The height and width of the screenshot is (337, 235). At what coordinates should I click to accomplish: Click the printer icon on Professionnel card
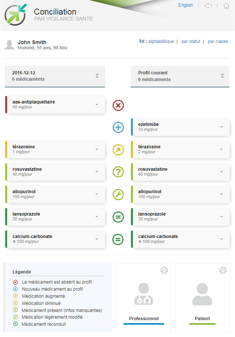click(x=164, y=270)
